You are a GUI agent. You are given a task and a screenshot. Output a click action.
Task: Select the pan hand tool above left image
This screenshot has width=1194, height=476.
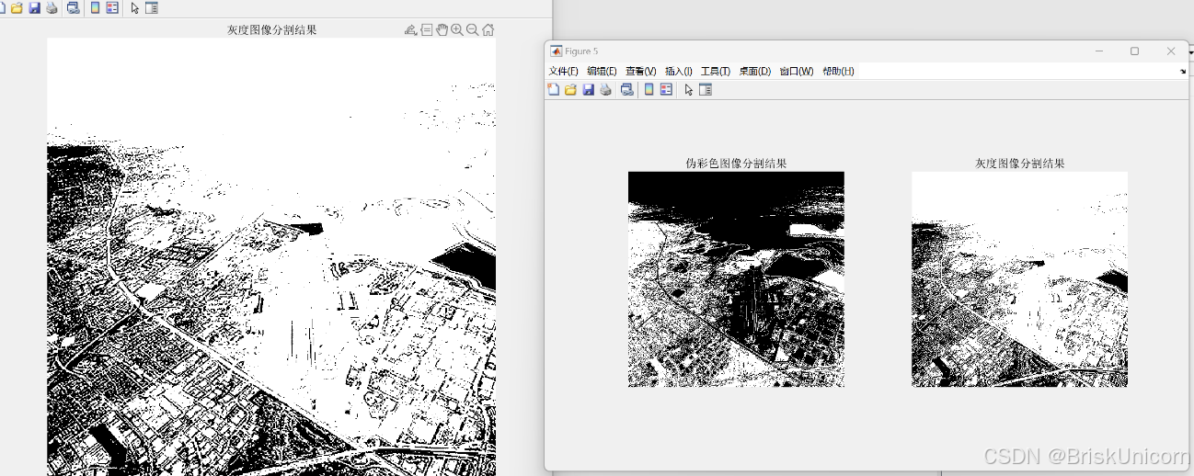(442, 29)
